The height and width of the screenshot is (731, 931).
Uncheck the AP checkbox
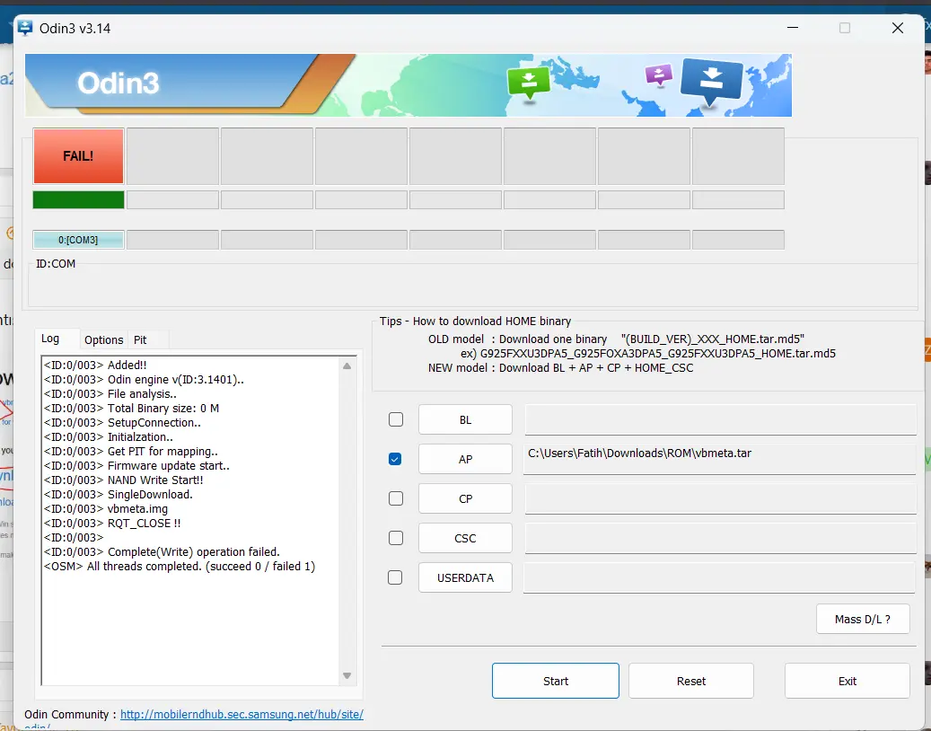[395, 459]
